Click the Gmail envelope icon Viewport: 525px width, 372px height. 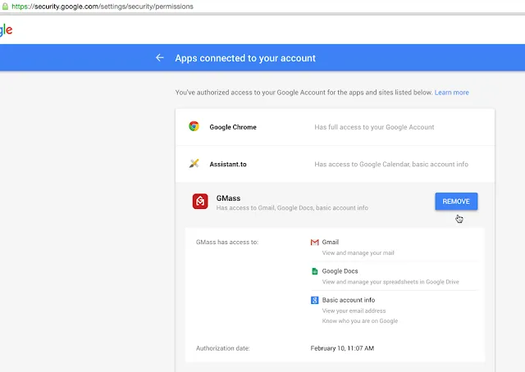pyautogui.click(x=315, y=243)
